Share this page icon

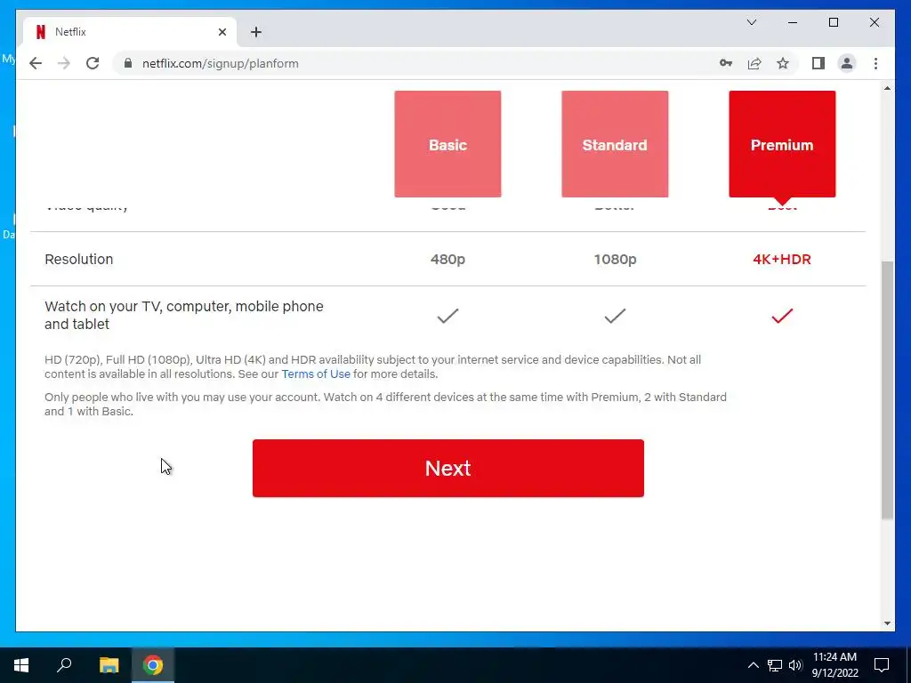754,63
